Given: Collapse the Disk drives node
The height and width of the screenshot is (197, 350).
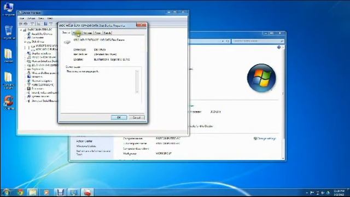Looking at the screenshot, I should (25, 42).
